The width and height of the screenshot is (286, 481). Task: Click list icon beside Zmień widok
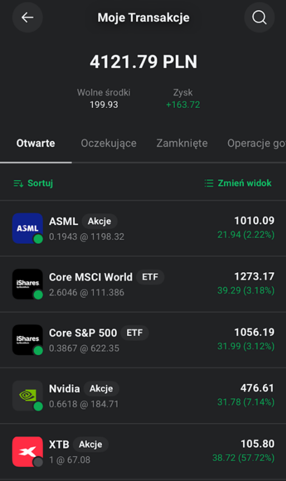coord(209,184)
